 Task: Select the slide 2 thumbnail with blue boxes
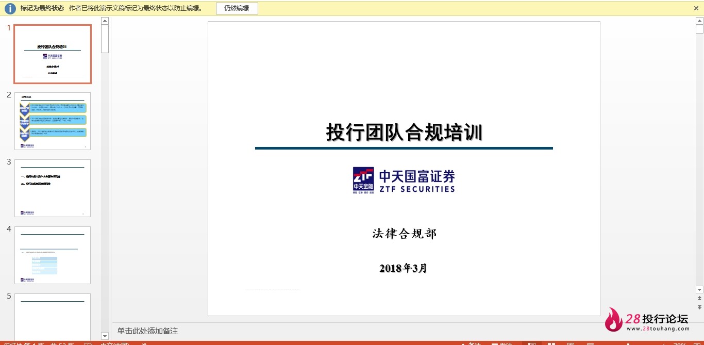[x=53, y=121]
